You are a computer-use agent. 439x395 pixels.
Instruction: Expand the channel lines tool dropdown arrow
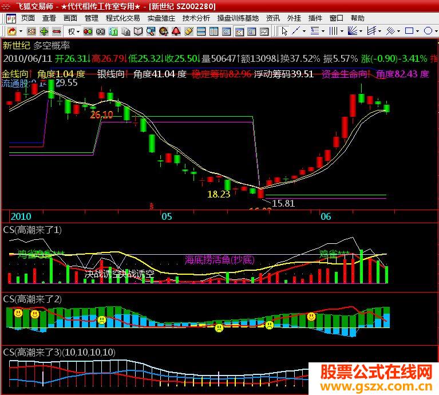(380, 31)
